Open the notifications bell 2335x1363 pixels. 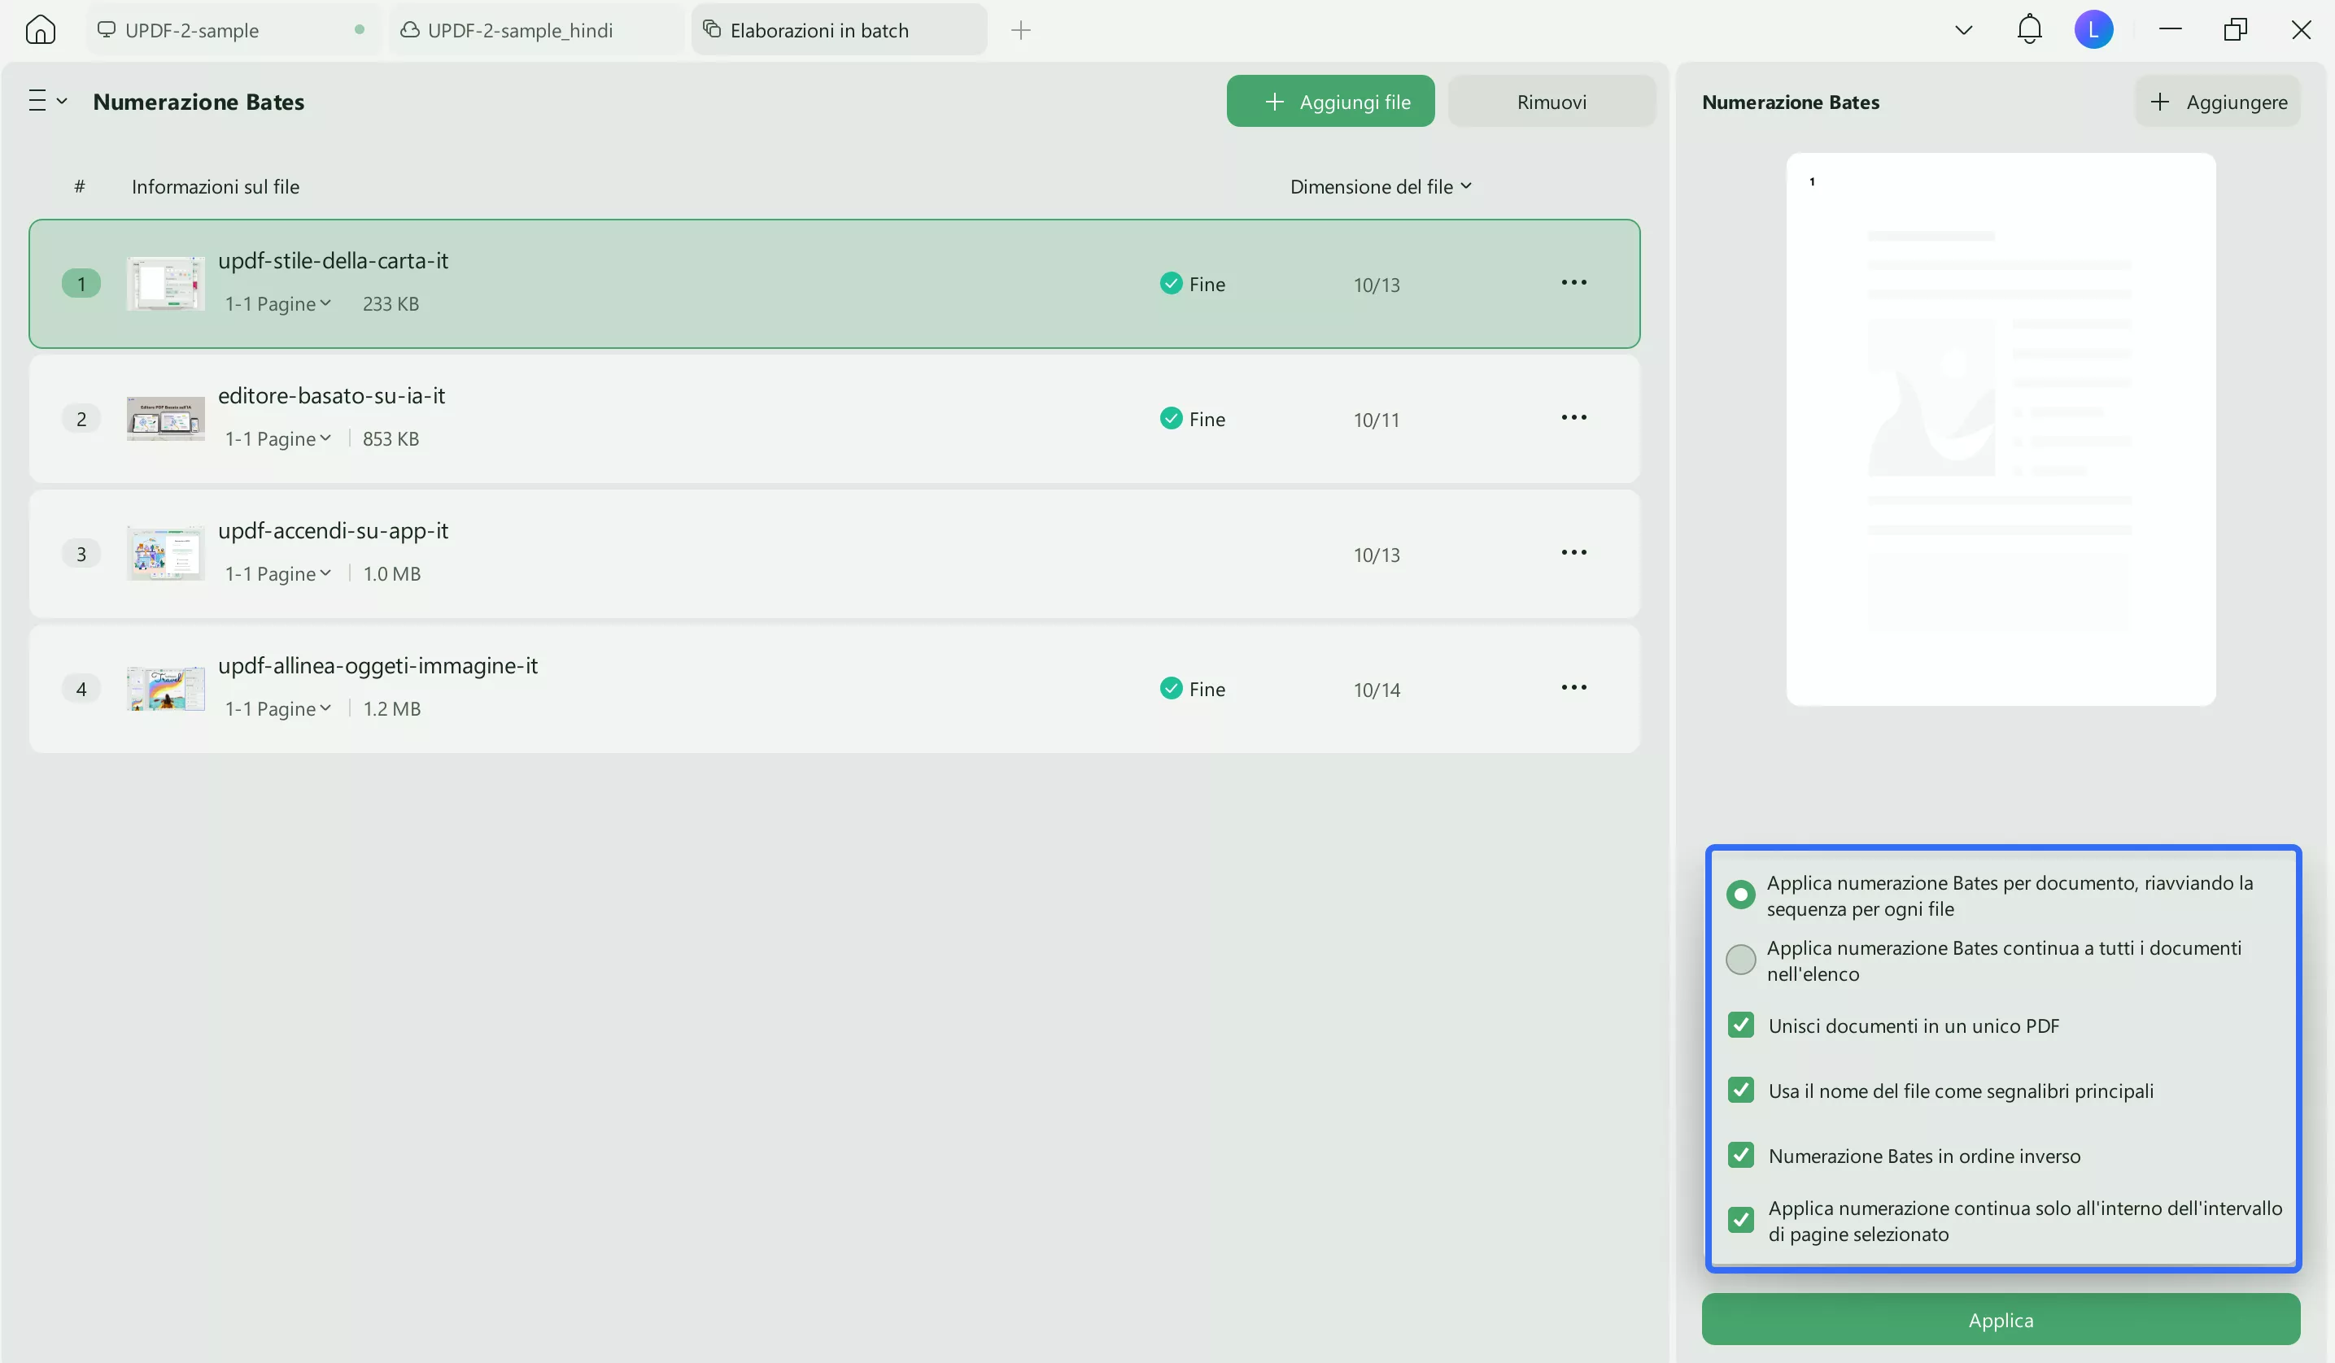2028,29
